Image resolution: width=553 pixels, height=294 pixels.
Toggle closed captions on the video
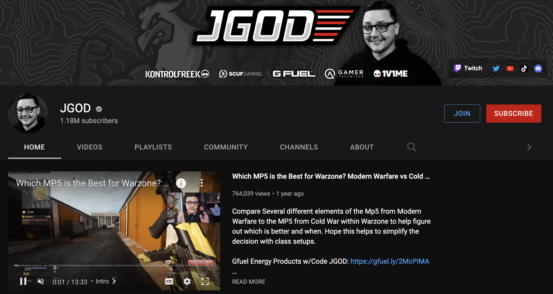[x=169, y=281]
